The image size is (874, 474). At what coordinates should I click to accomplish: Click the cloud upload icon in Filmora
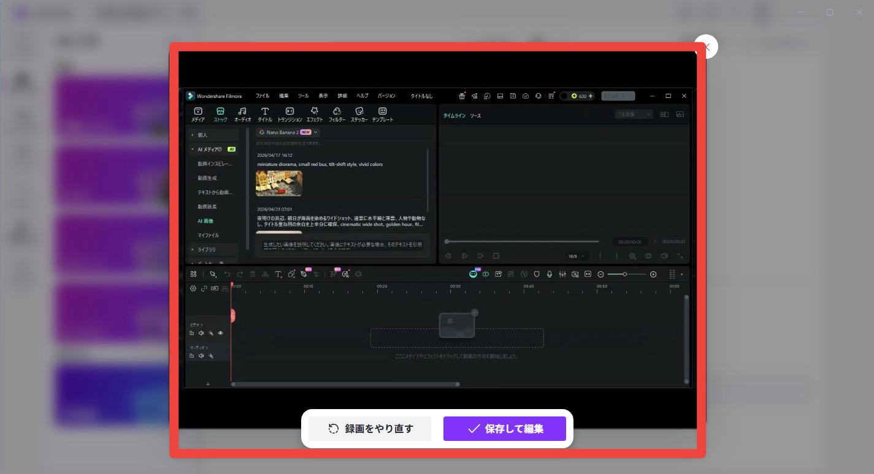(526, 96)
